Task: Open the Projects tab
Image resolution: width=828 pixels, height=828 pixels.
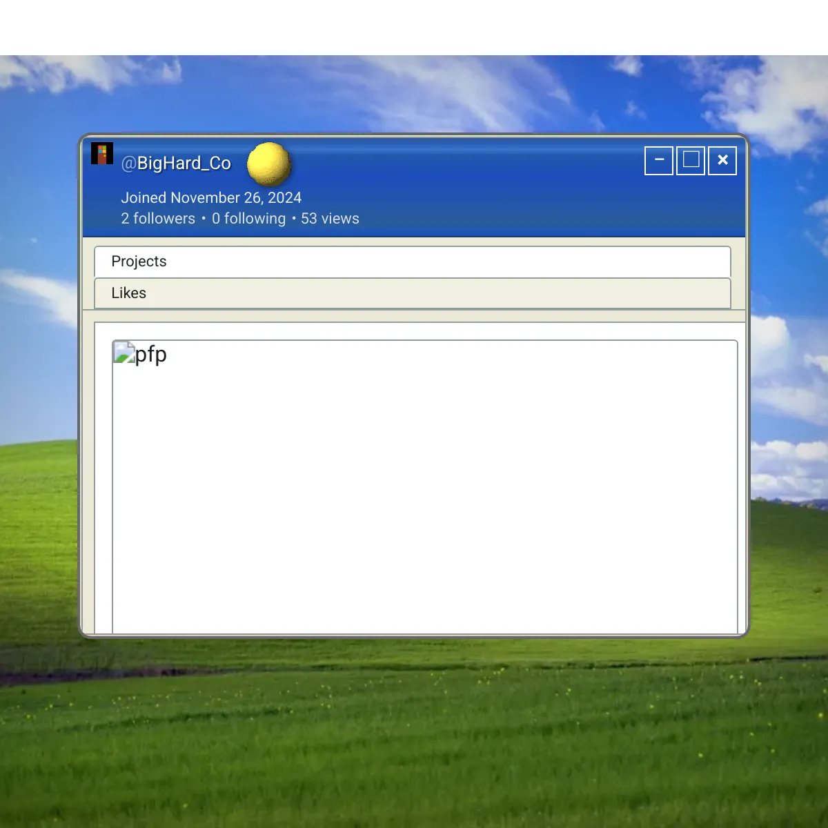Action: click(x=413, y=262)
